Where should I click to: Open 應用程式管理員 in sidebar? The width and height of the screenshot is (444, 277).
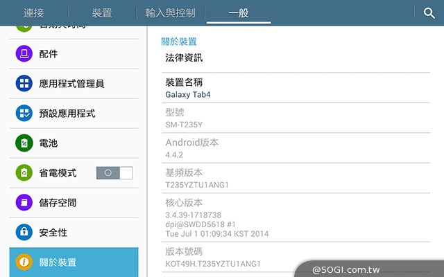74,83
